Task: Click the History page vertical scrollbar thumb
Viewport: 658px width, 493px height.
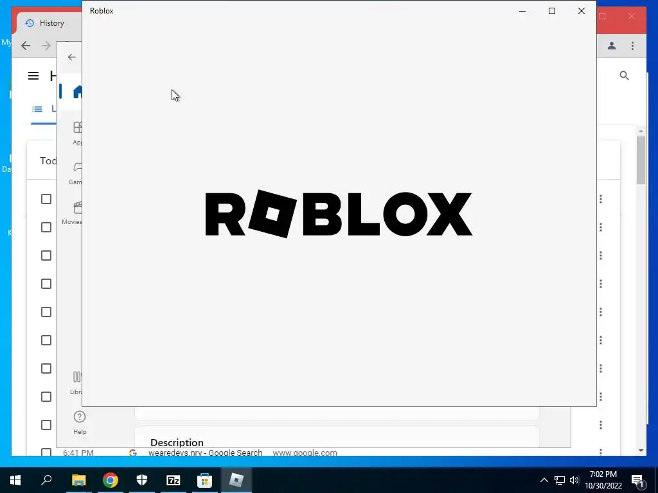Action: pos(641,160)
